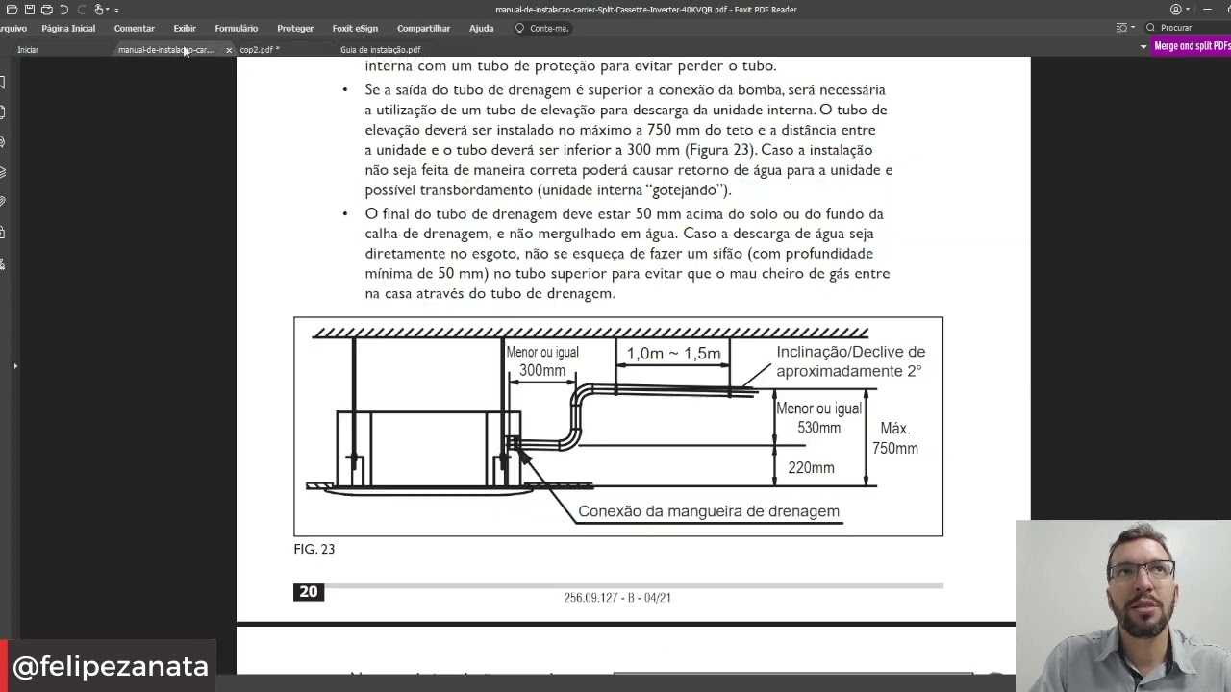Click the Merge and split PDFs banner

pyautogui.click(x=1192, y=46)
